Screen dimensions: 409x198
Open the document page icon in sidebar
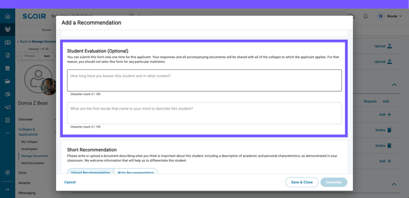tap(7, 55)
